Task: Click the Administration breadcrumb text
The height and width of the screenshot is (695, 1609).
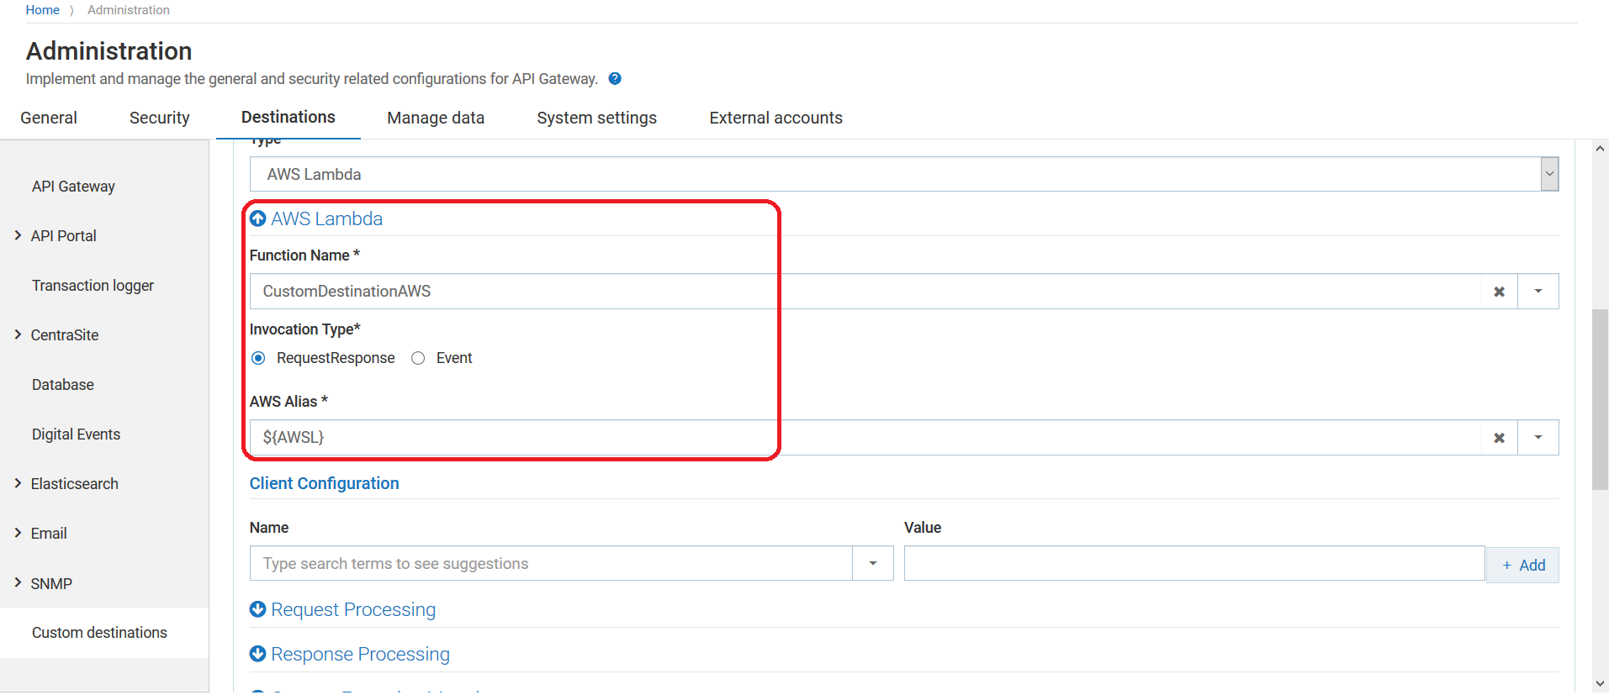Action: coord(129,10)
